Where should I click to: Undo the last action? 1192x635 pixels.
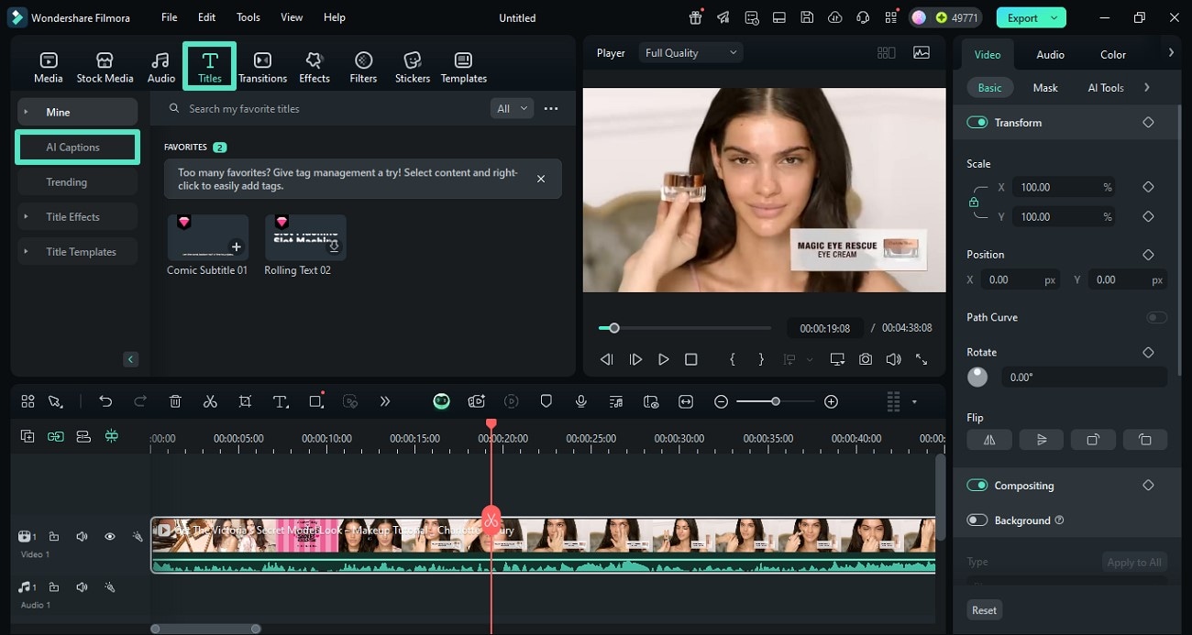tap(105, 401)
